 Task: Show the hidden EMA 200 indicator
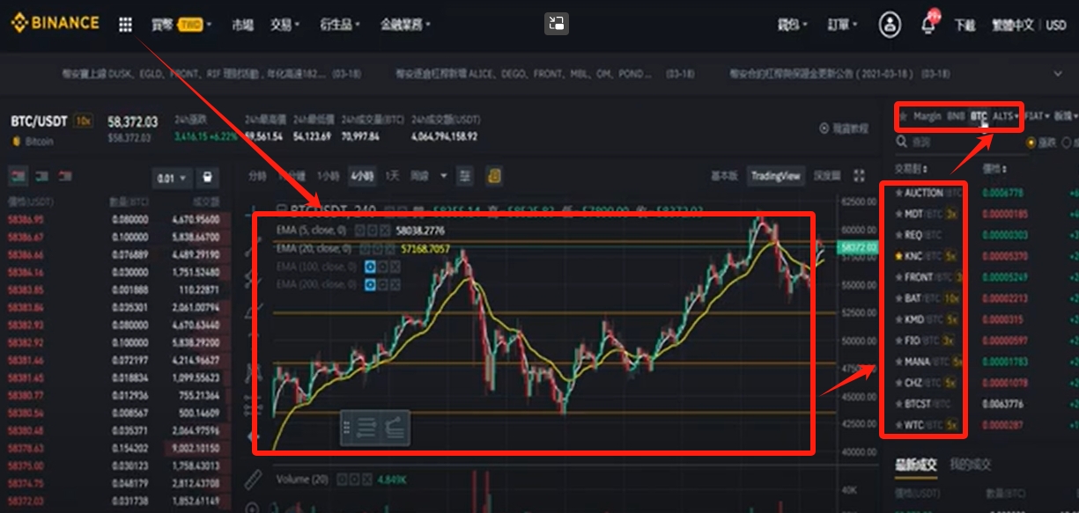[x=371, y=284]
